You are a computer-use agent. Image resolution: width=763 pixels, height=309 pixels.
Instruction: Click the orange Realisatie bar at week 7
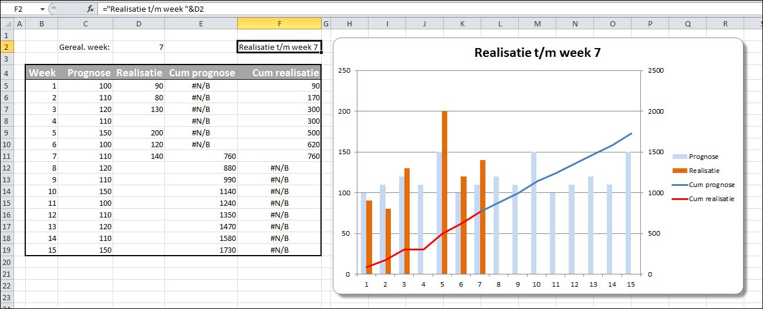[482, 217]
